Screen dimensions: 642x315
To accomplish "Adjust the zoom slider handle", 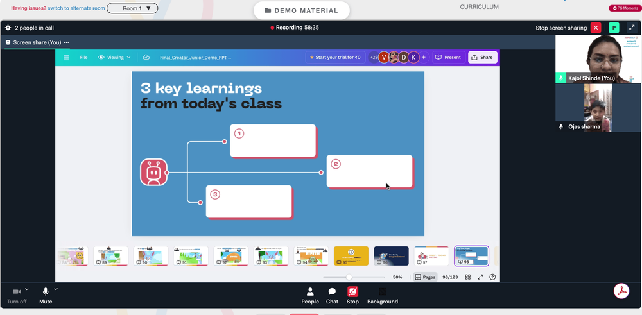I will 349,277.
